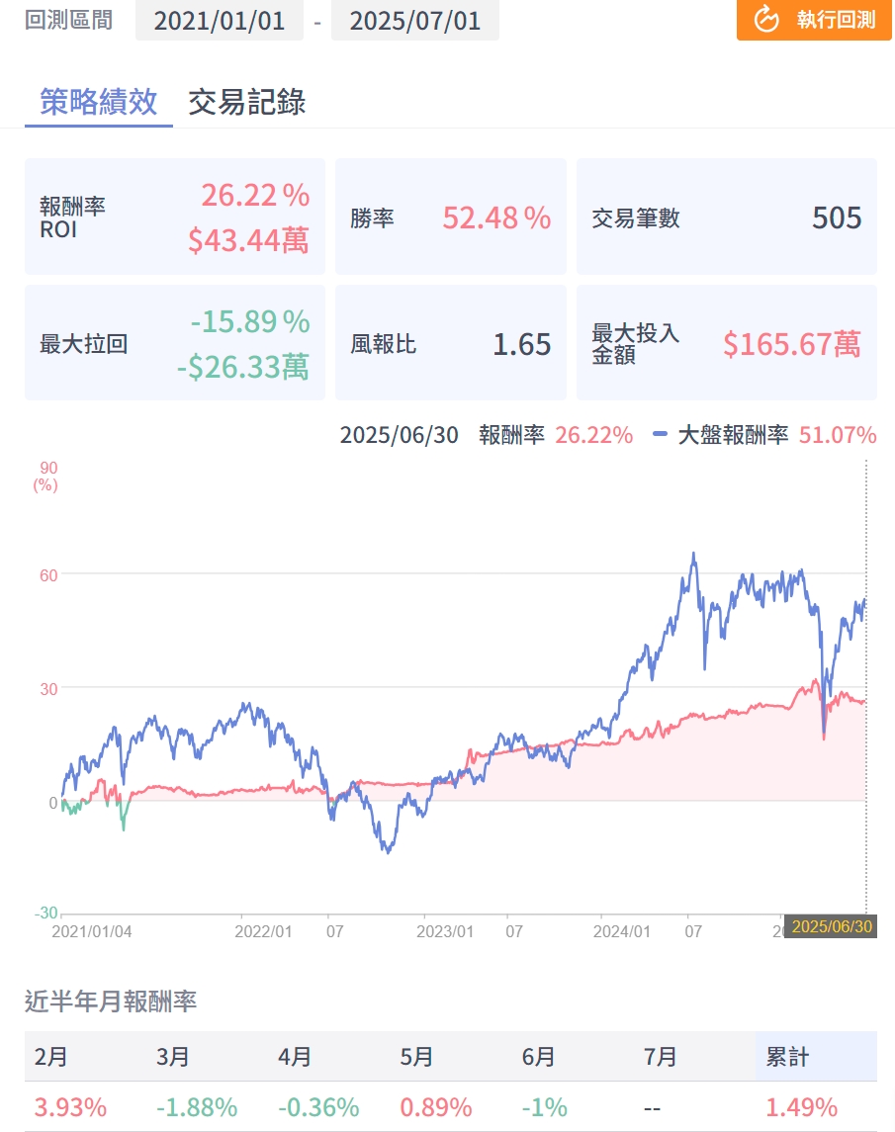Select the 交易筆數 505 card
895x1132 pixels.
(x=727, y=218)
